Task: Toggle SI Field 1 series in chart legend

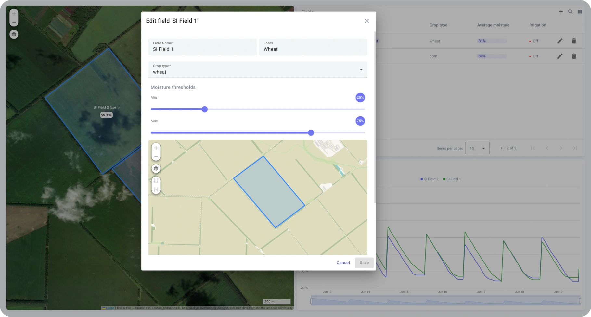Action: 452,179
